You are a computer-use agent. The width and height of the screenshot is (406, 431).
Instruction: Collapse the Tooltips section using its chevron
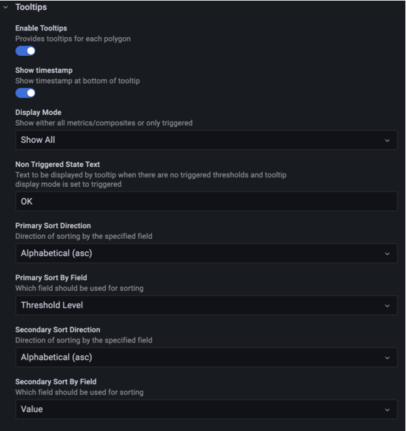[6, 7]
